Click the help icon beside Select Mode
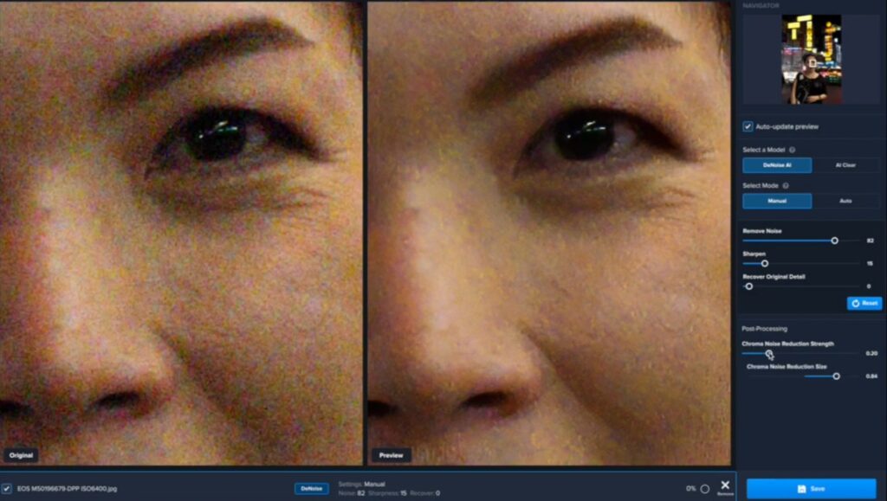887x501 pixels. click(x=786, y=186)
